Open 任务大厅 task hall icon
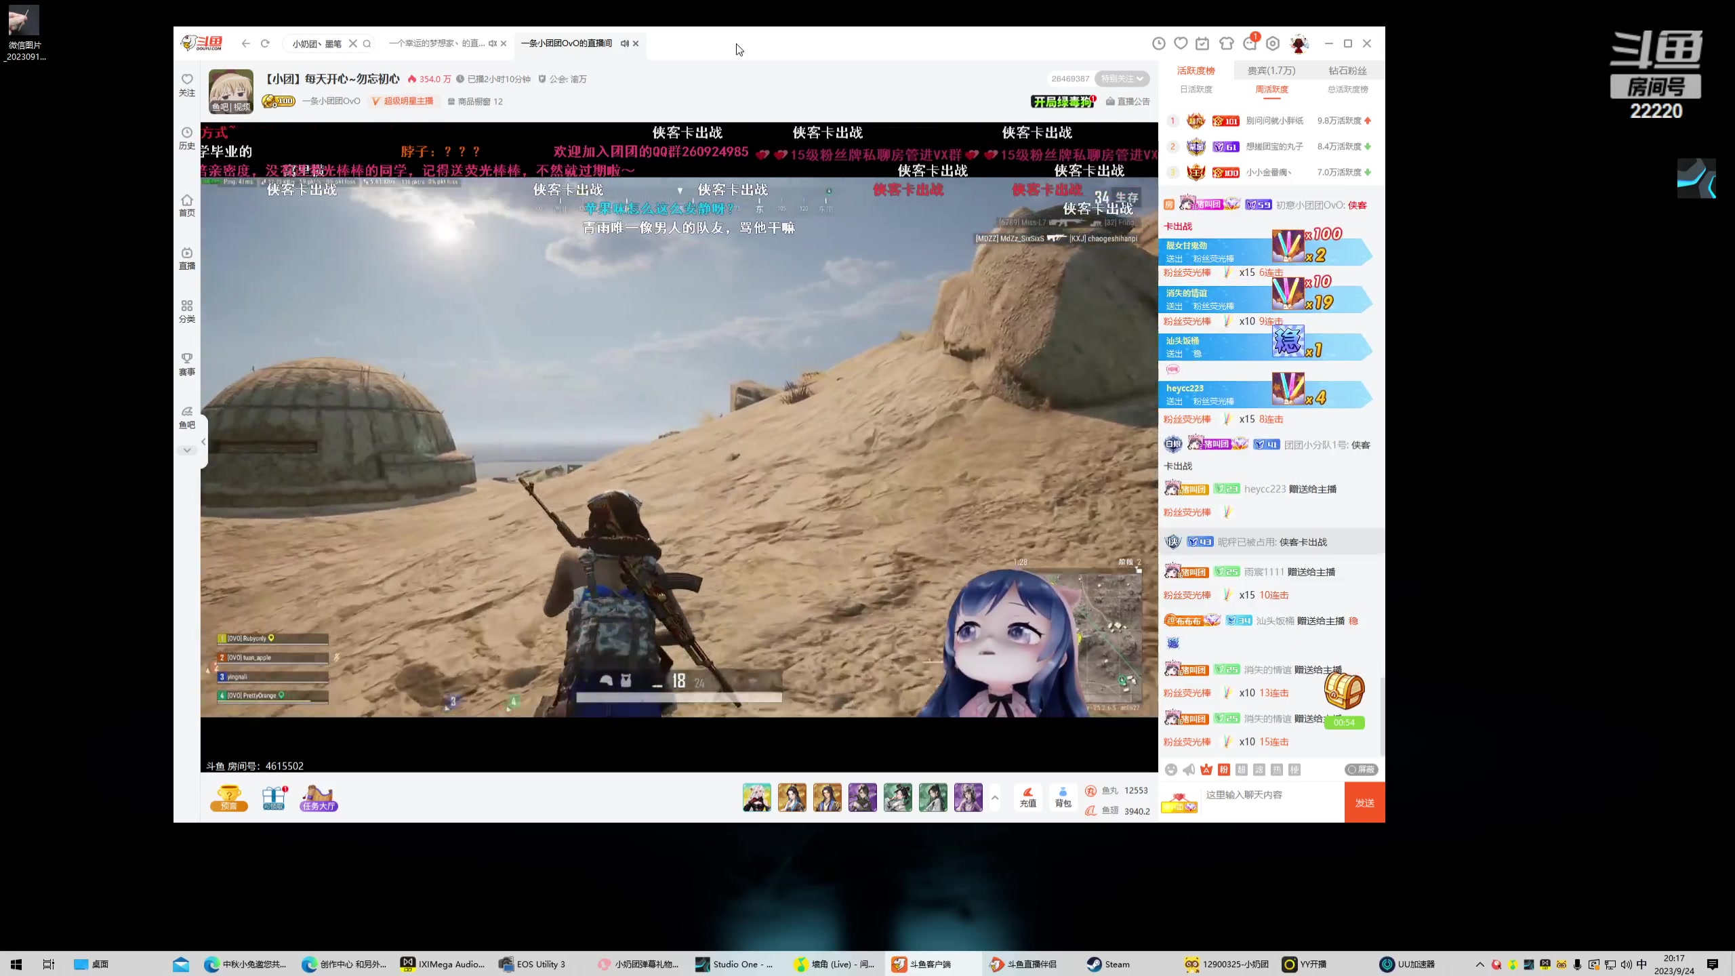This screenshot has width=1735, height=976. 319,798
